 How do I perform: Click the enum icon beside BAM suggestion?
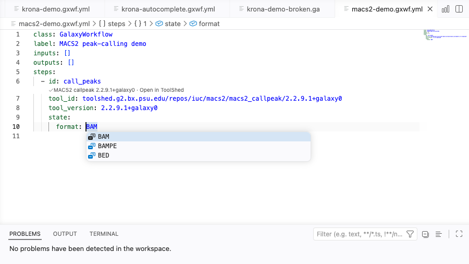coord(92,137)
